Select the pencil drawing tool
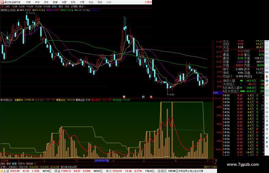Image resolution: width=269 pixels, height=173 pixels. (x=267, y=85)
